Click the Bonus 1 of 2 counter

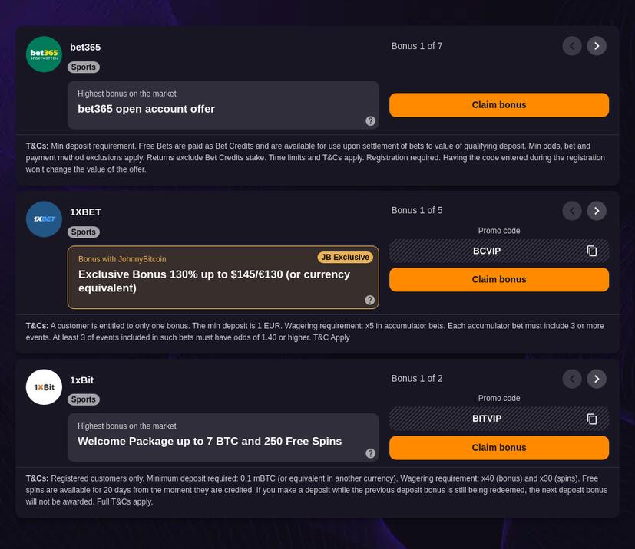pyautogui.click(x=417, y=378)
